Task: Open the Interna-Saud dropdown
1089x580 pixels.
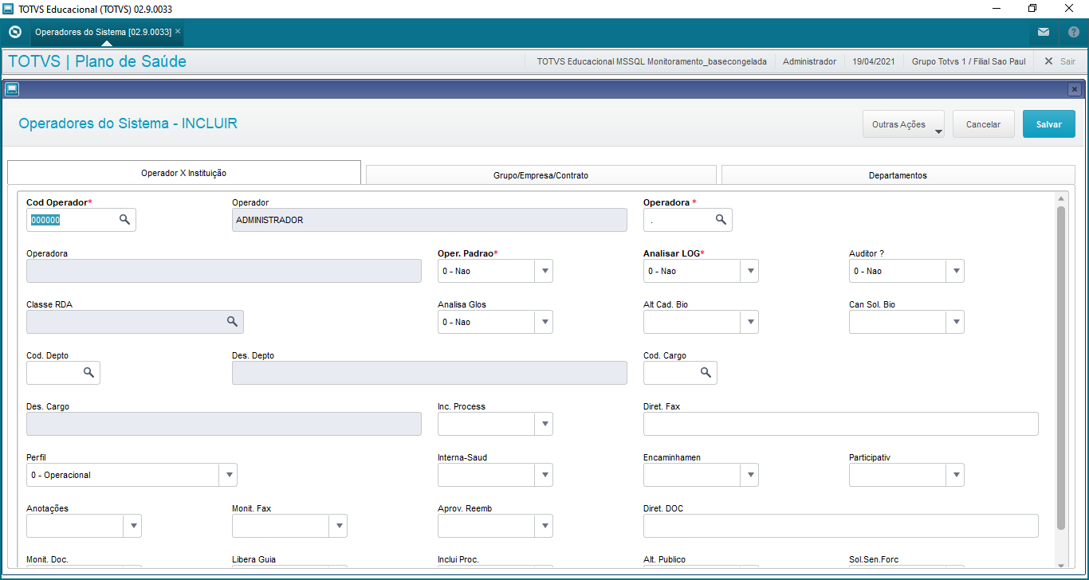Action: tap(545, 475)
